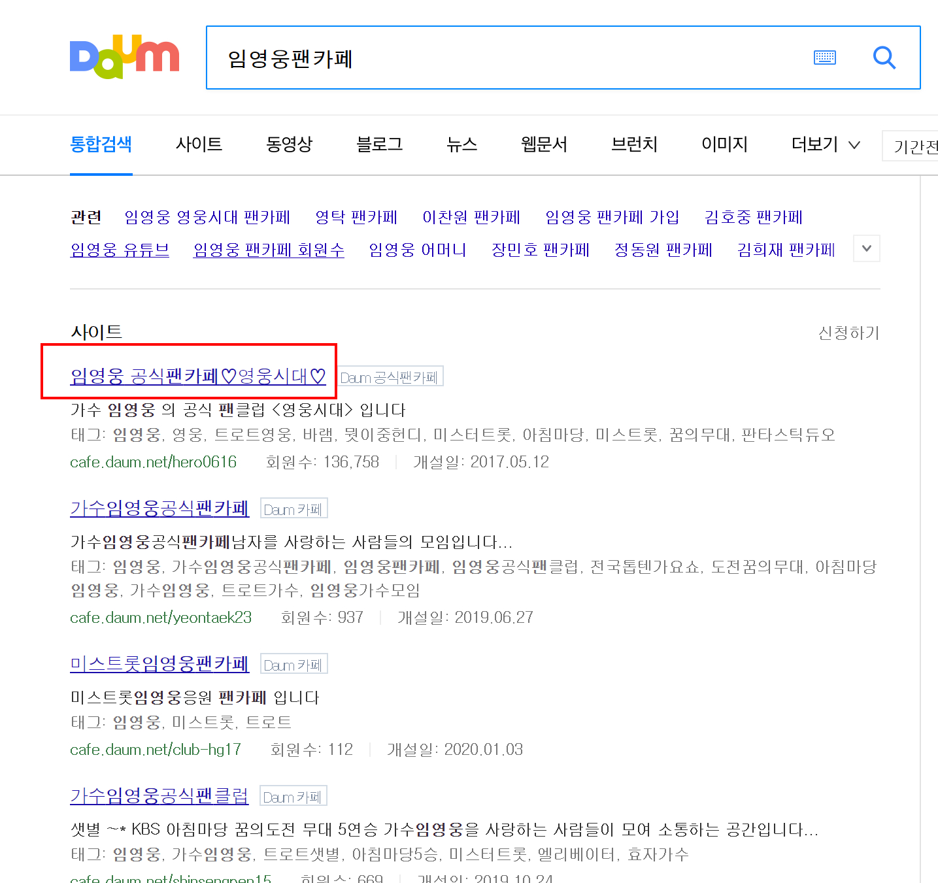
Task: Click the text 회원수: 937
Action: tap(322, 618)
